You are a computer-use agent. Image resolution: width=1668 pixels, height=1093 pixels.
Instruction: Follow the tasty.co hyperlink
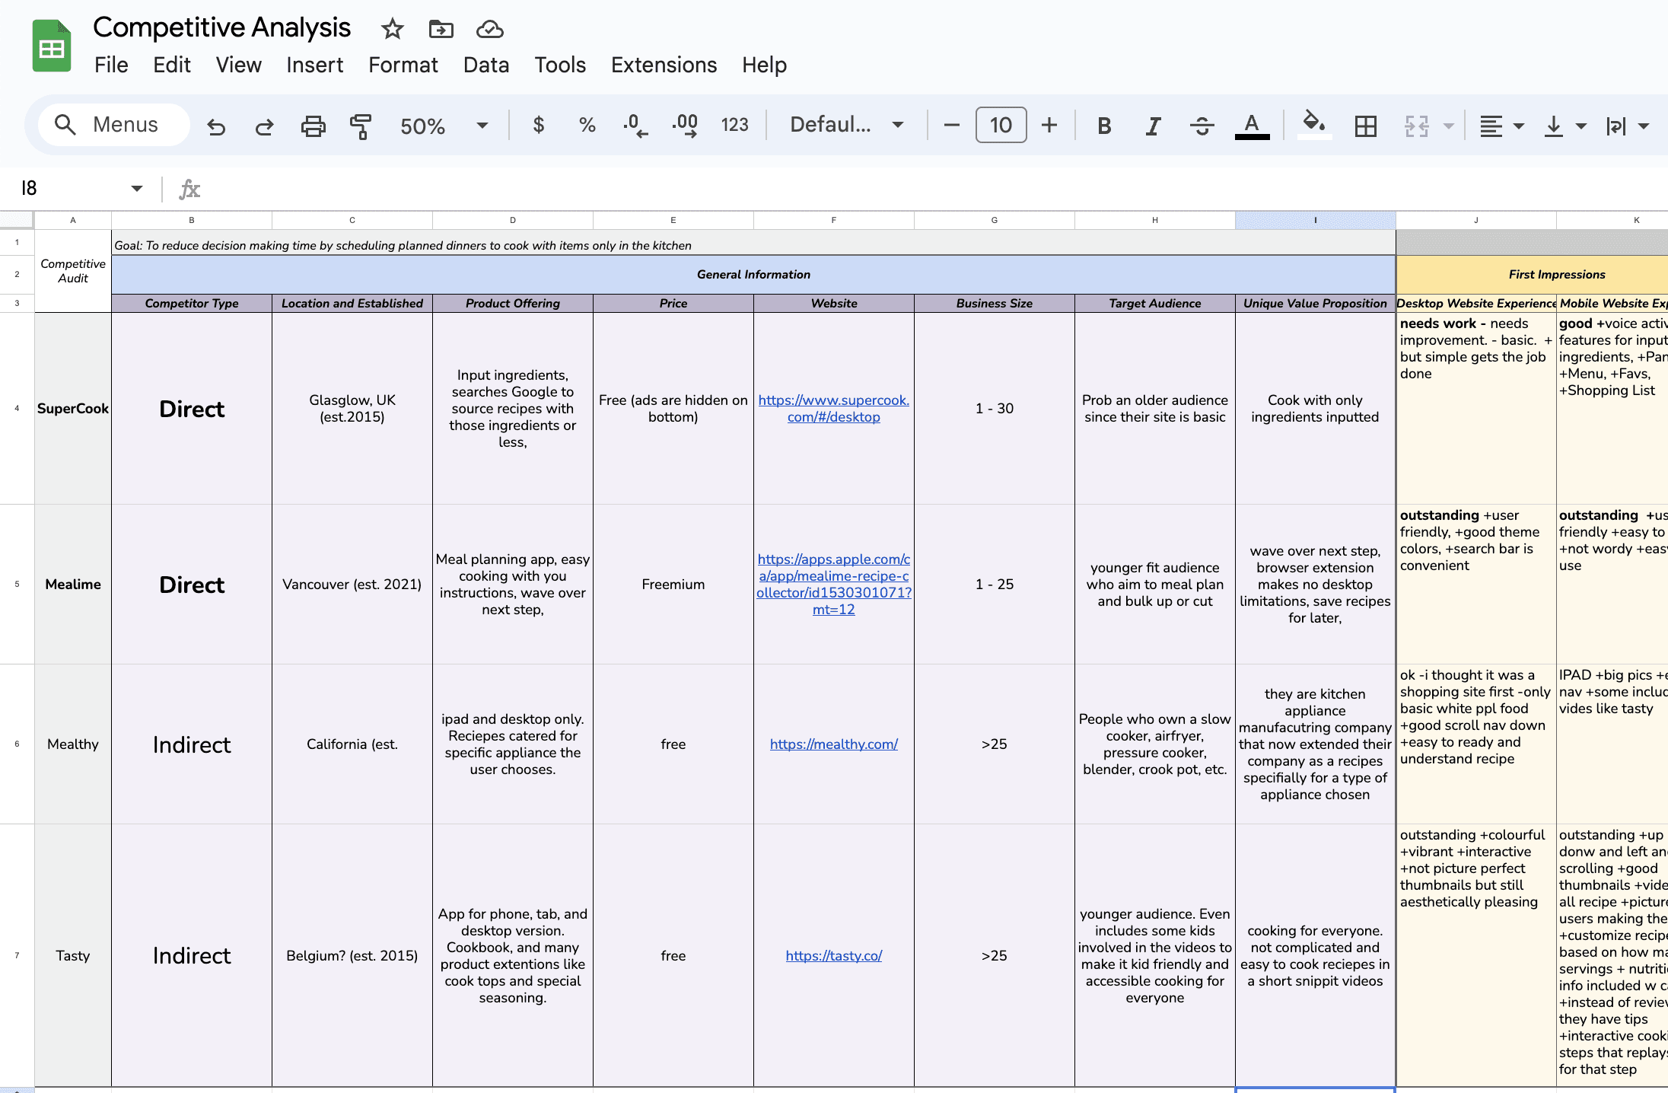[833, 955]
